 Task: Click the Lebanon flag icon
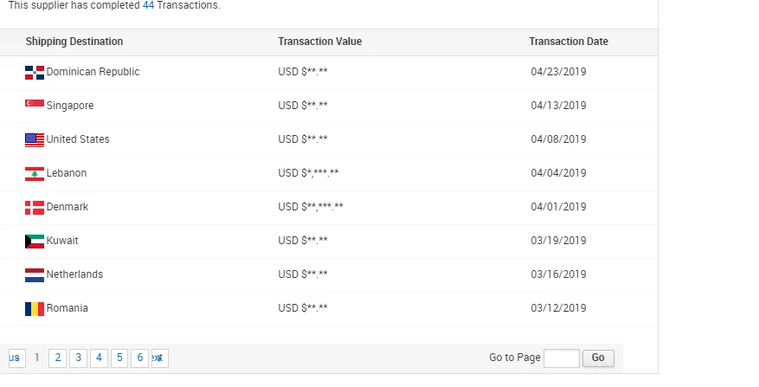(35, 173)
